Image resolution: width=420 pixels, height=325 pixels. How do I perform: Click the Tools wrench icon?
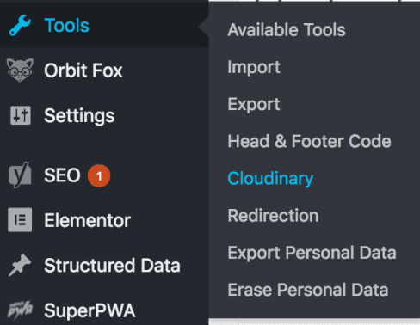coord(20,25)
